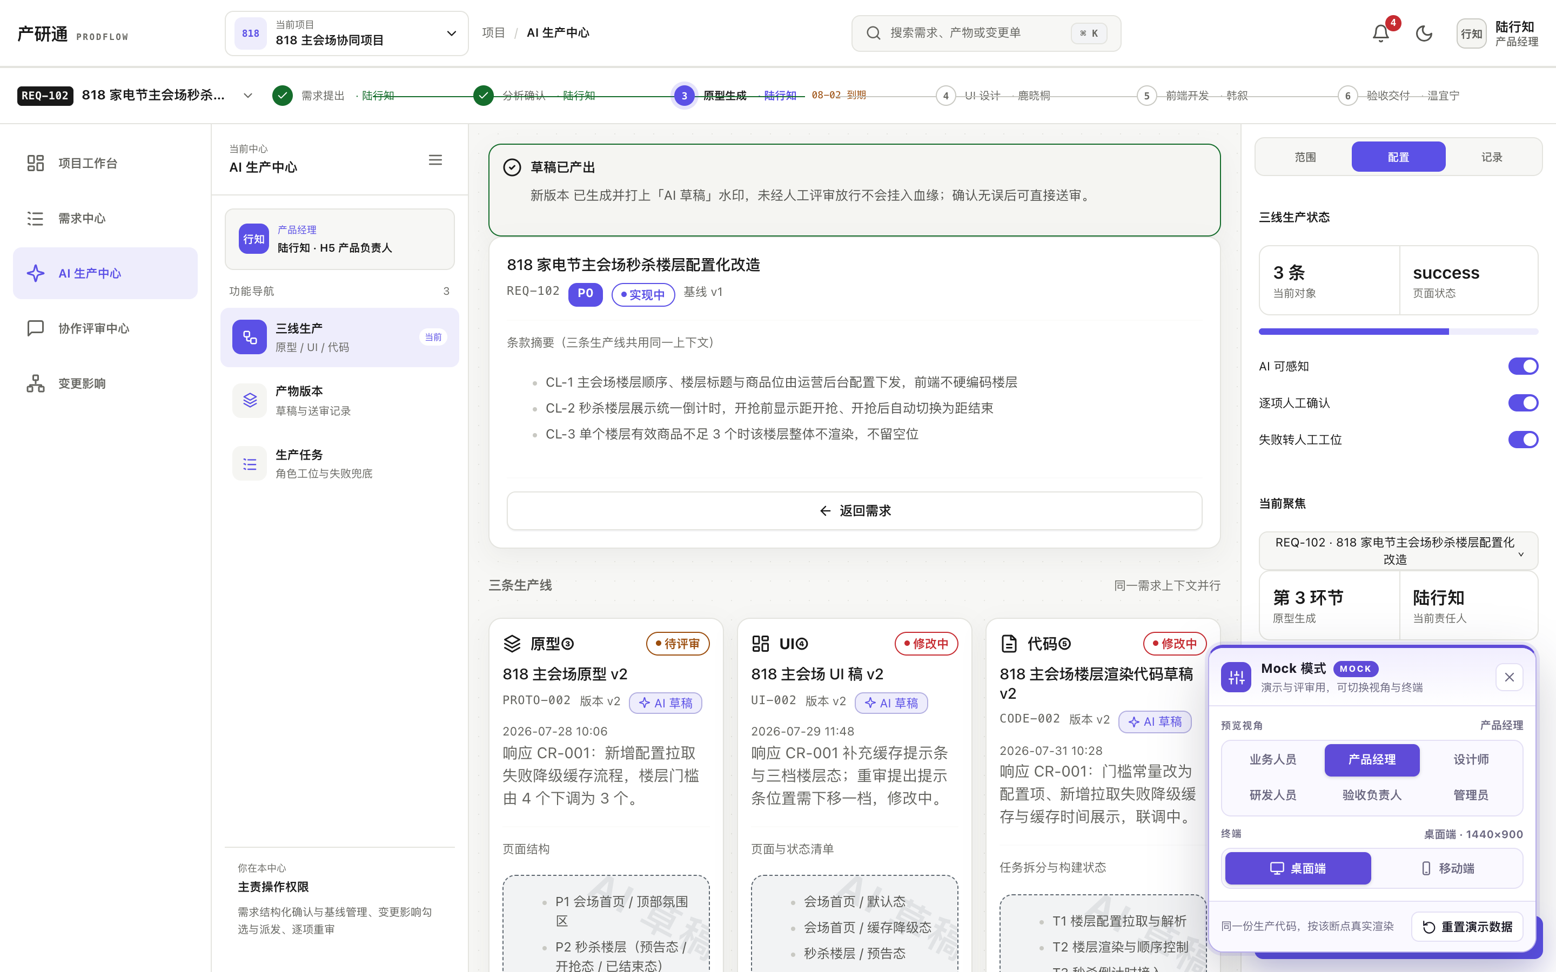Toggle the 逐项人工确认 switch
Viewport: 1556px width, 972px height.
pos(1523,402)
